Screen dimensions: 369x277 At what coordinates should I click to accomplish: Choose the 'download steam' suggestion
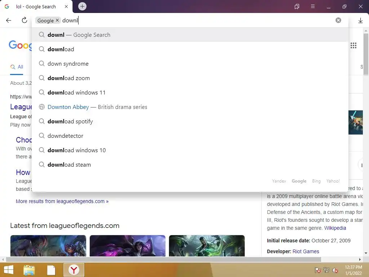tap(190, 164)
